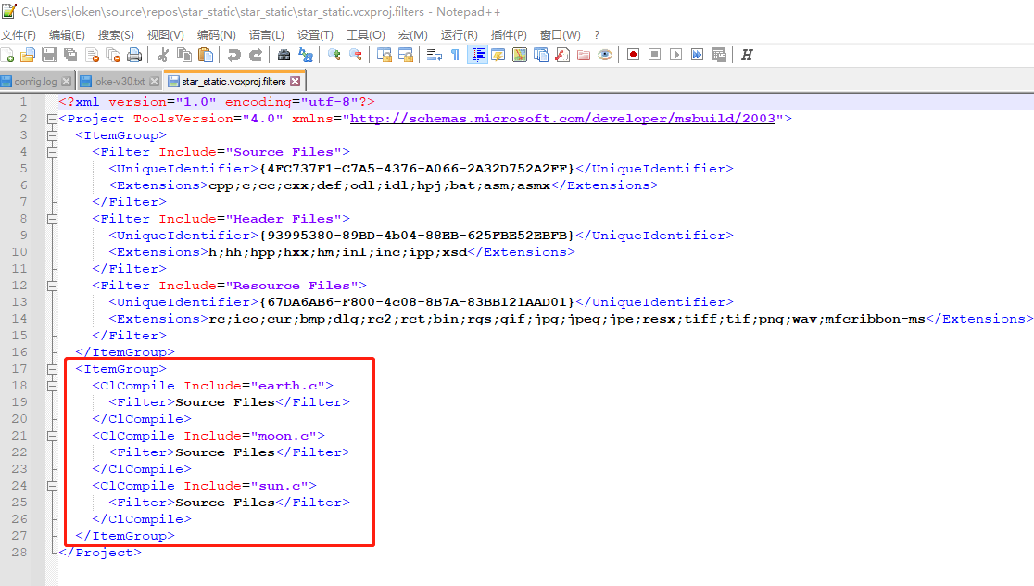Viewport: 1034px width, 586px height.
Task: Toggle word wrap toolbar button
Action: [434, 55]
